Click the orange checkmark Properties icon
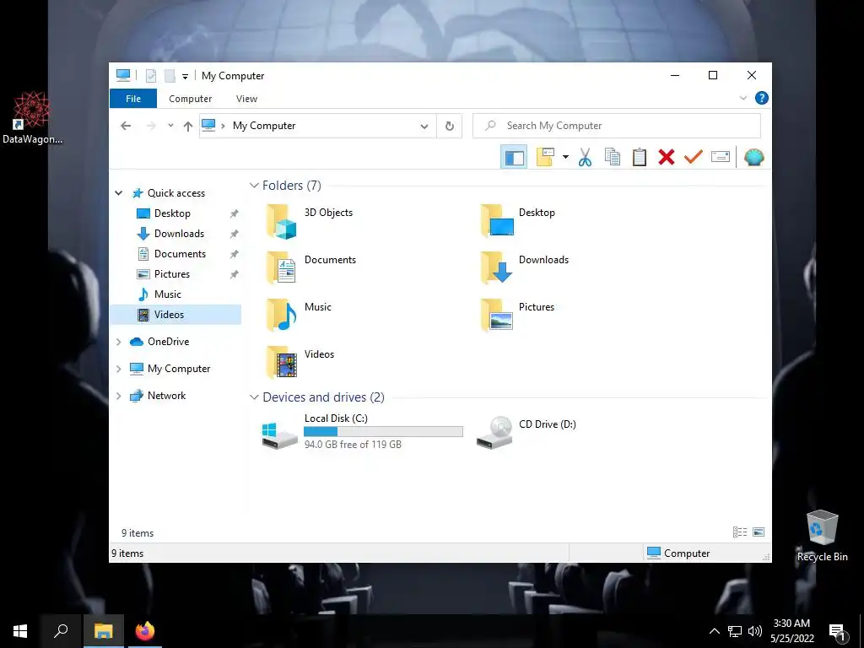The height and width of the screenshot is (648, 864). 694,158
